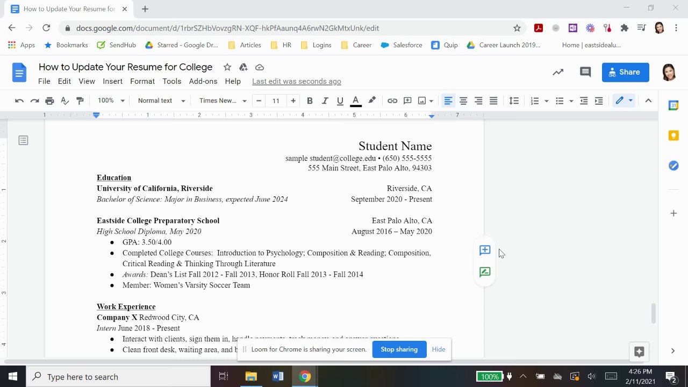
Task: Click the vertical scrollbar thumb
Action: pyautogui.click(x=654, y=313)
